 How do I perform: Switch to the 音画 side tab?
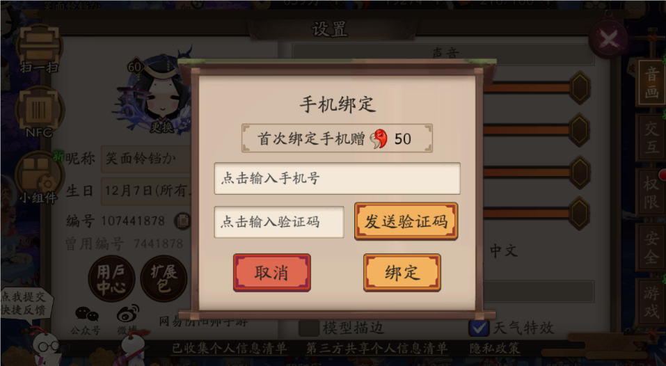pyautogui.click(x=650, y=83)
